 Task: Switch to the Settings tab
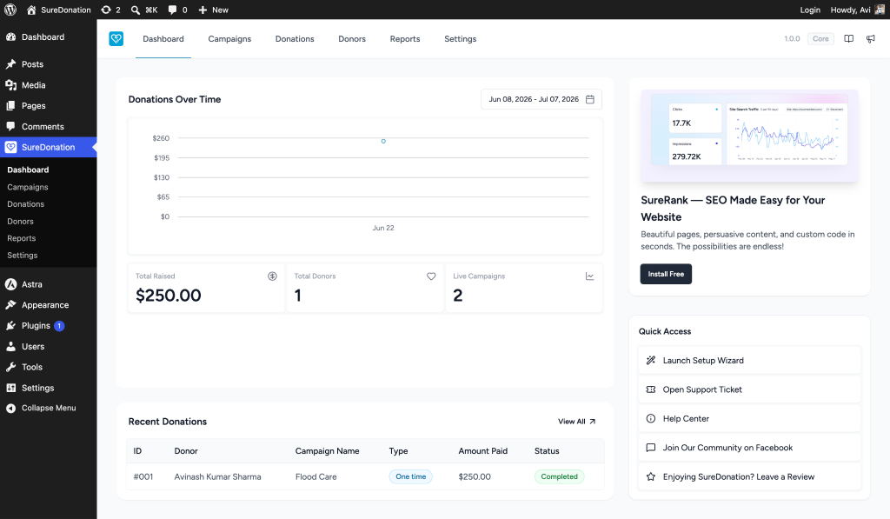461,38
